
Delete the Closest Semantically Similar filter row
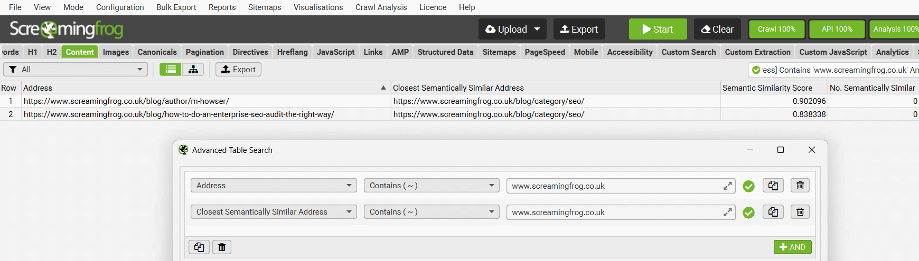pos(800,212)
